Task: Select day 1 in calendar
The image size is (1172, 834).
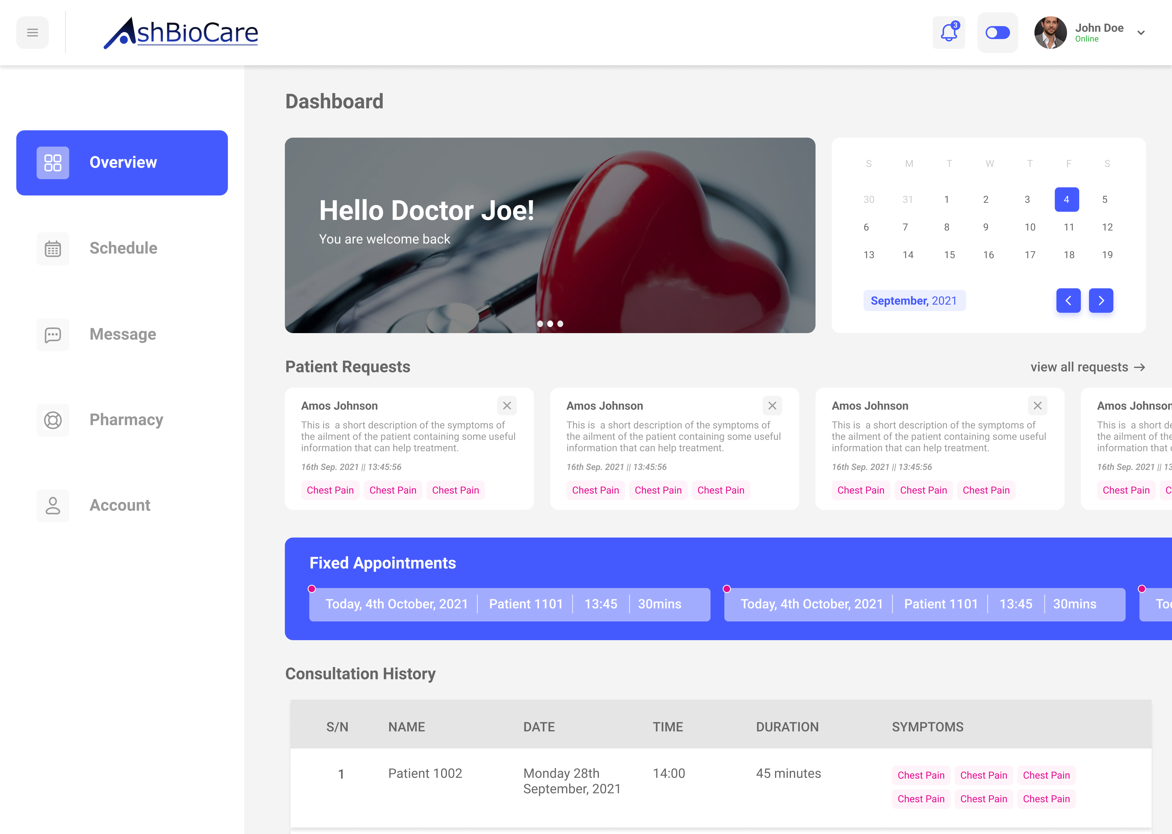Action: (x=947, y=199)
